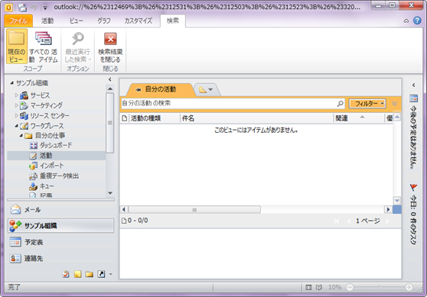Click the Notes icon in navigation footer
Image resolution: width=427 pixels, height=297 pixels.
tap(77, 274)
